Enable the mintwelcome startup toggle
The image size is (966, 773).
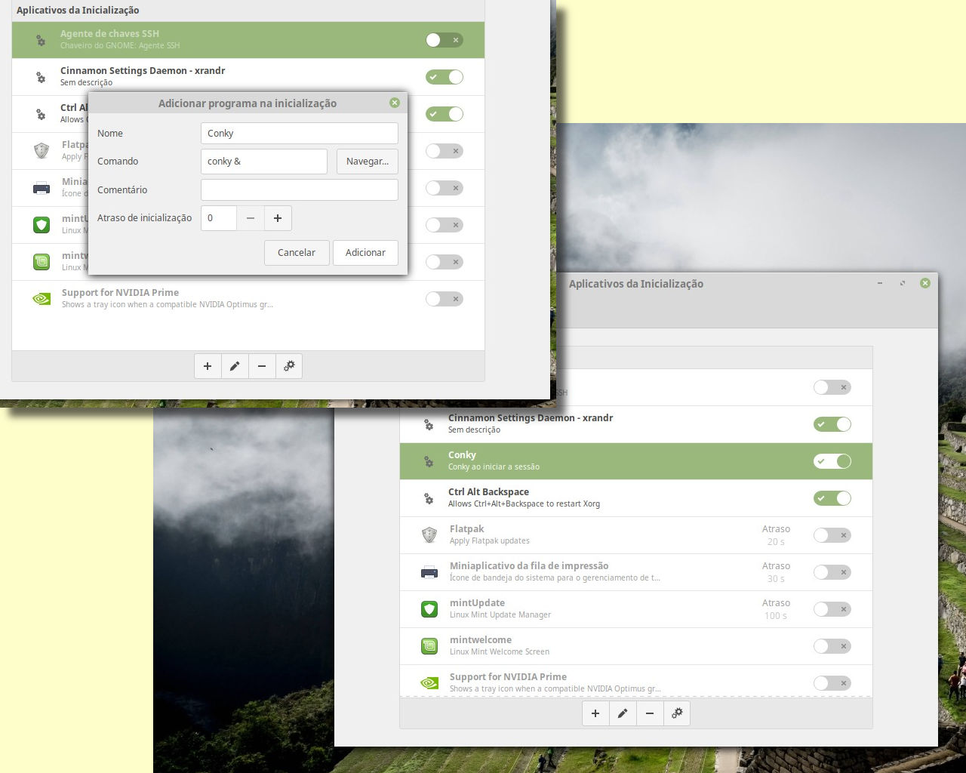[x=832, y=645]
